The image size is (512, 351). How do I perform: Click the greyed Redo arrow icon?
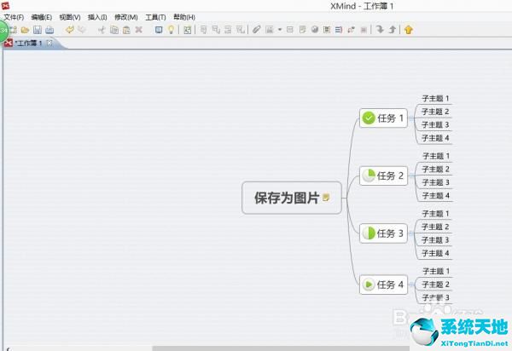click(x=82, y=30)
